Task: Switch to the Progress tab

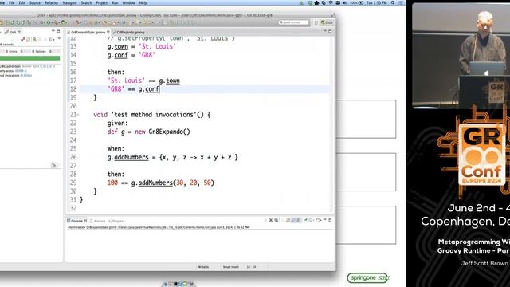Action: point(116,221)
